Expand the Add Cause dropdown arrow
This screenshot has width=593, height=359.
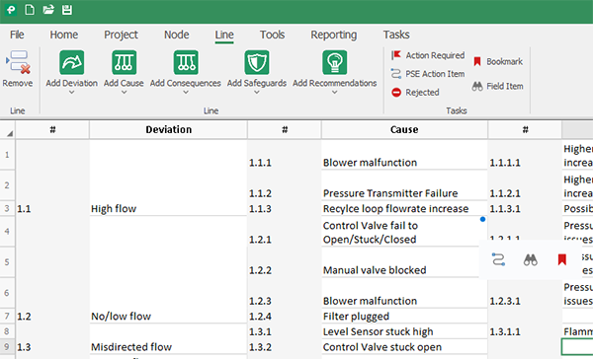coord(125,93)
